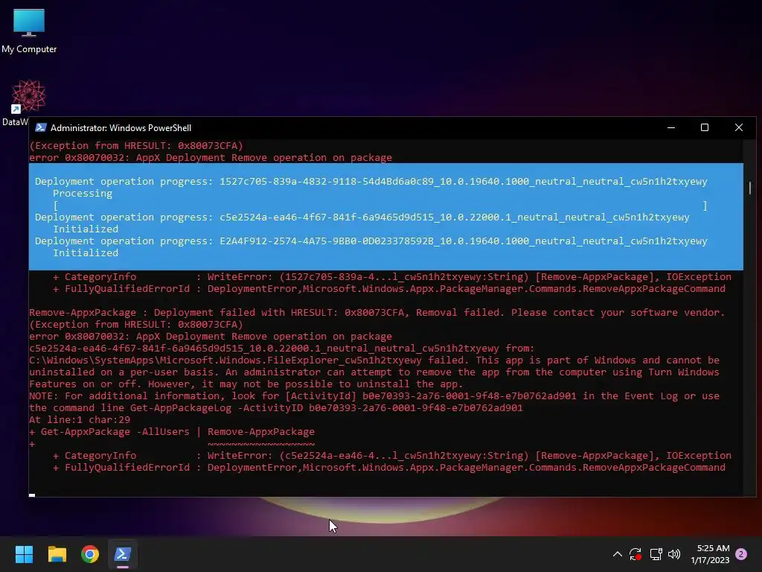The height and width of the screenshot is (572, 762).
Task: Close the Administrator PowerShell window
Action: point(739,127)
